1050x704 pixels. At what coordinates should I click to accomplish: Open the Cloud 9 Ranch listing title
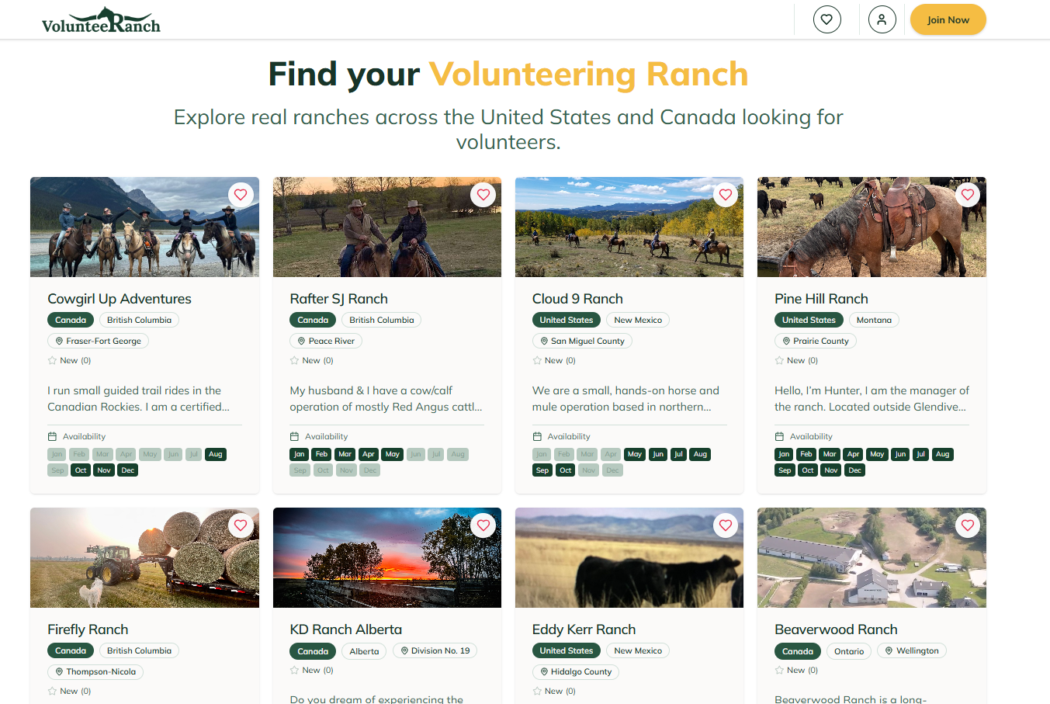tap(577, 299)
